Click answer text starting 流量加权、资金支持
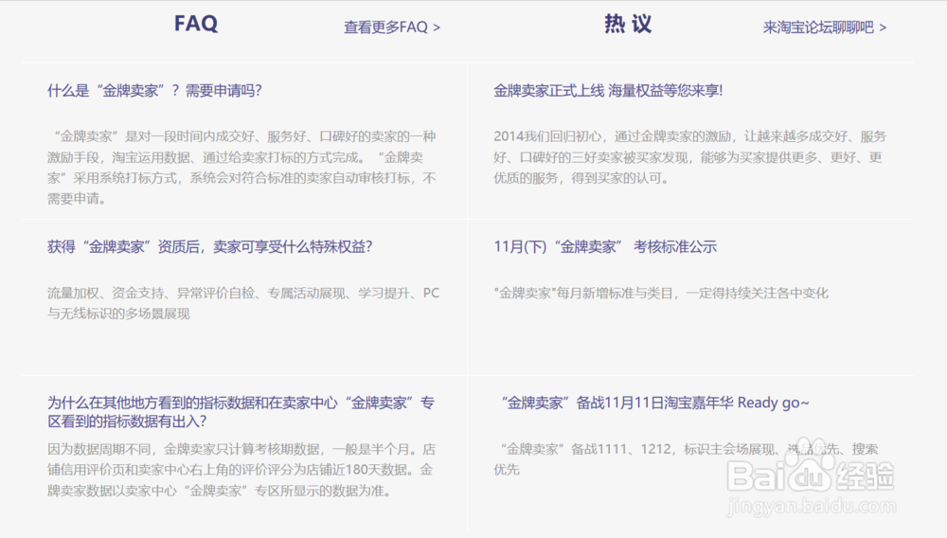 tap(243, 303)
